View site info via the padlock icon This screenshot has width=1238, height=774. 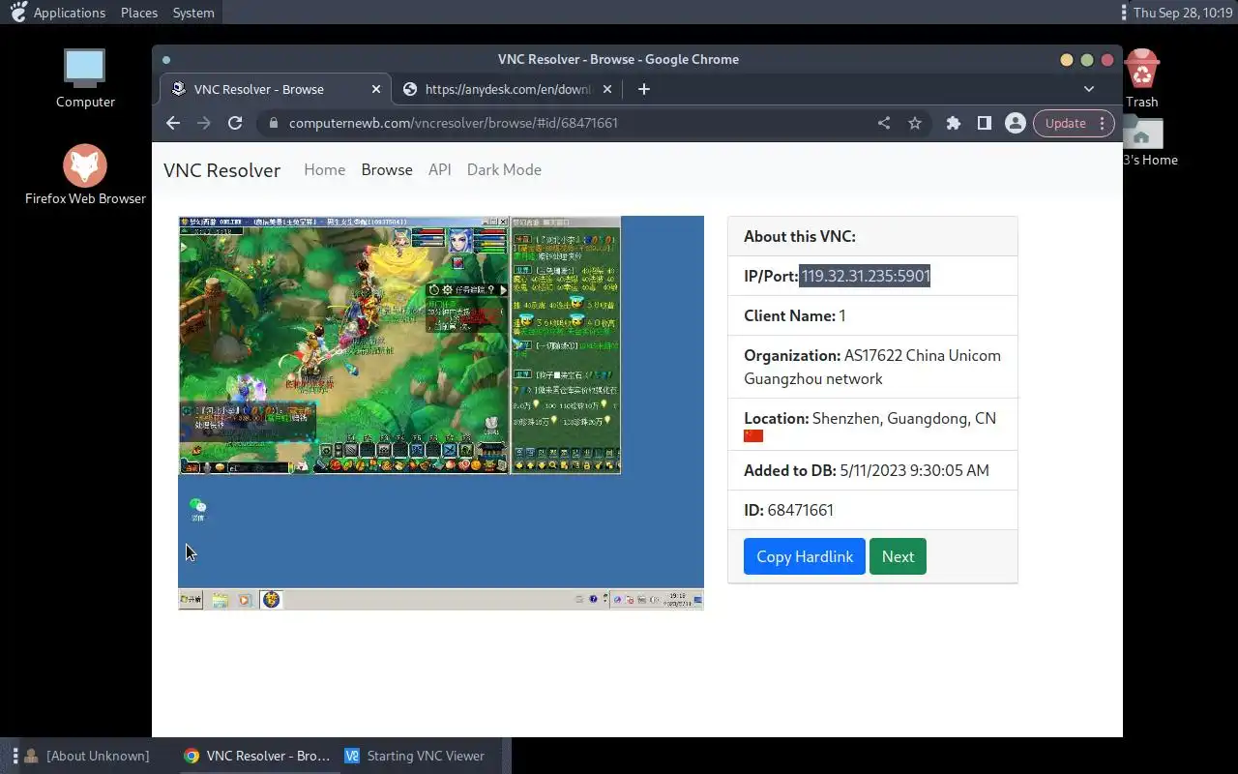coord(274,123)
